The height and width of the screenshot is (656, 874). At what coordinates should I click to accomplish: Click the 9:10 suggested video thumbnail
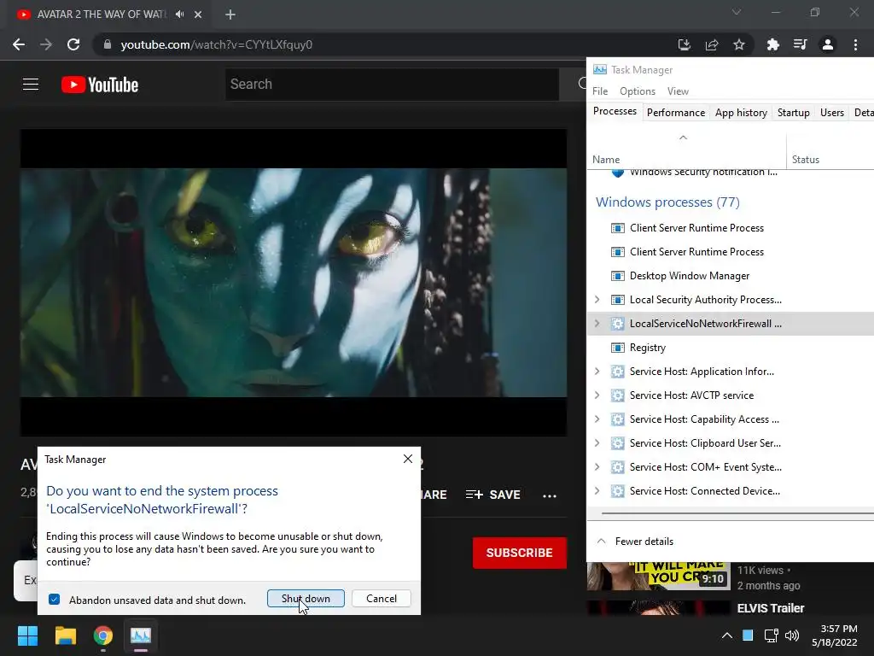point(658,577)
